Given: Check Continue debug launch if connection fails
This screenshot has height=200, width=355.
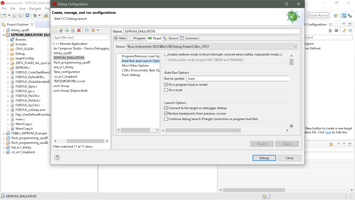Looking at the screenshot, I should click(166, 119).
